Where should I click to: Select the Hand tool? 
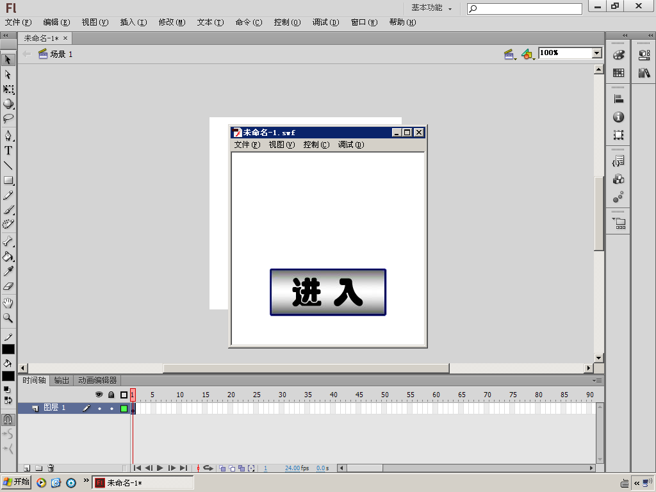point(8,303)
